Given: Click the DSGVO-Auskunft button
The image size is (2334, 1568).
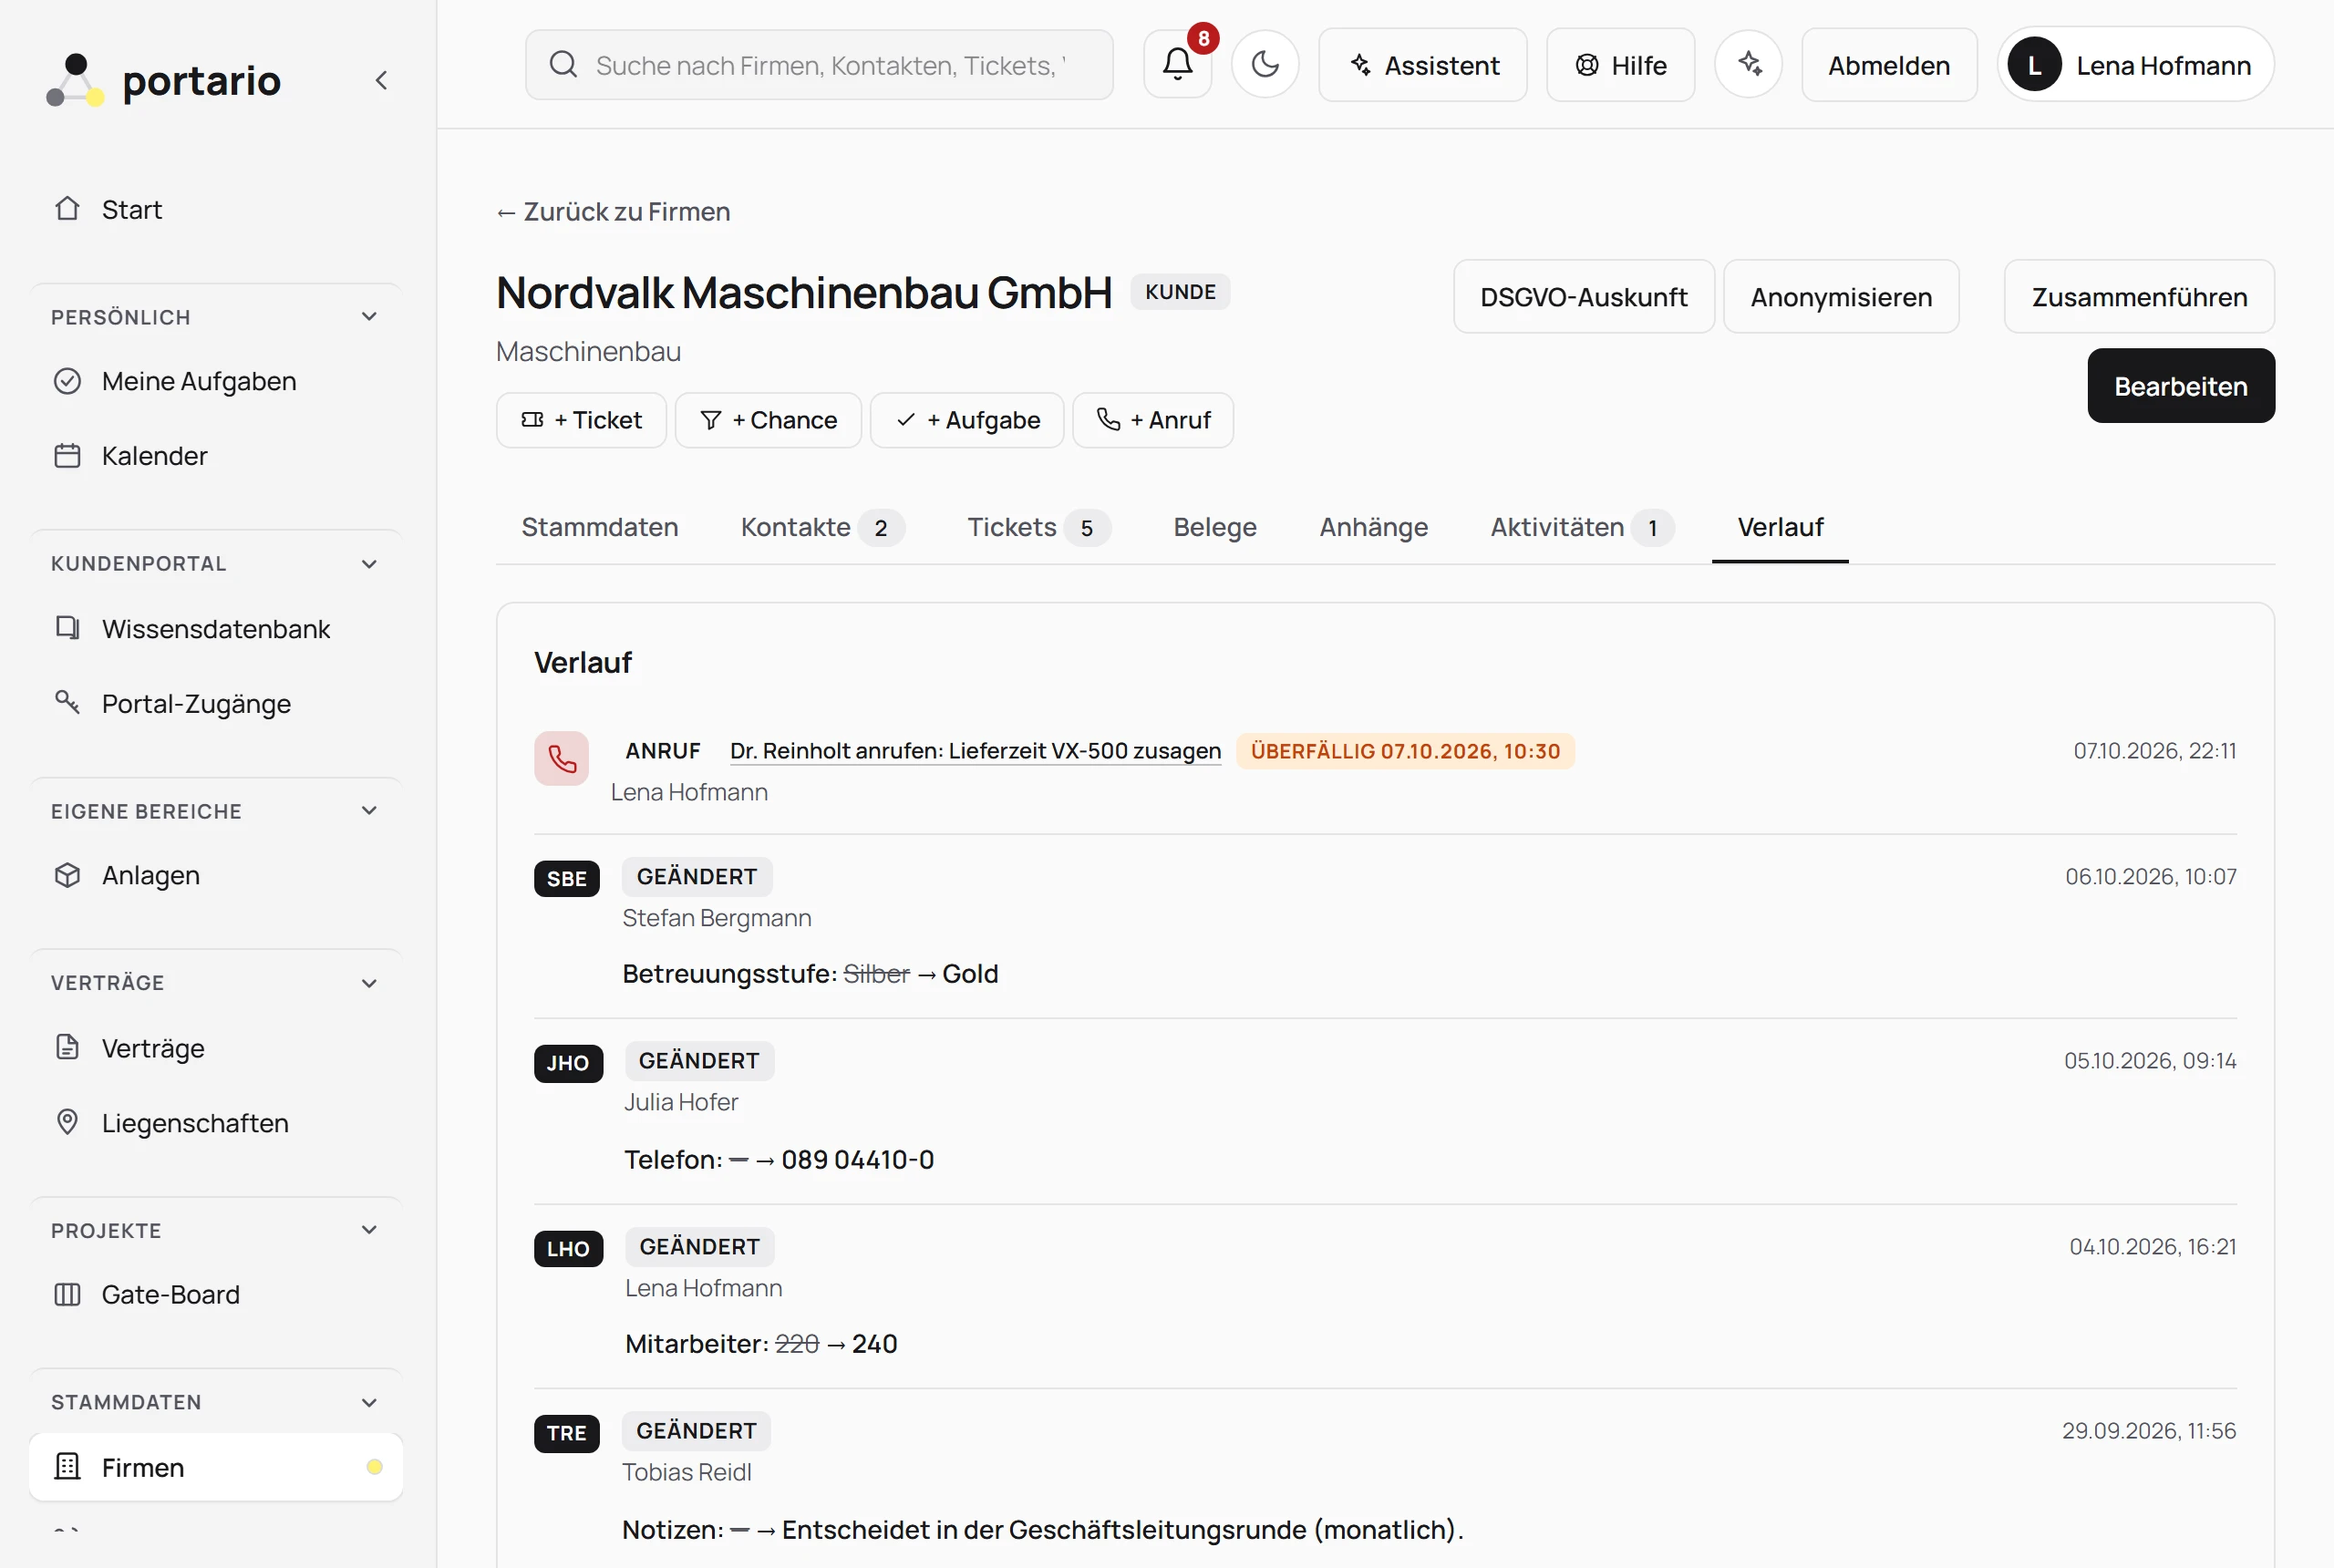Looking at the screenshot, I should [x=1583, y=297].
